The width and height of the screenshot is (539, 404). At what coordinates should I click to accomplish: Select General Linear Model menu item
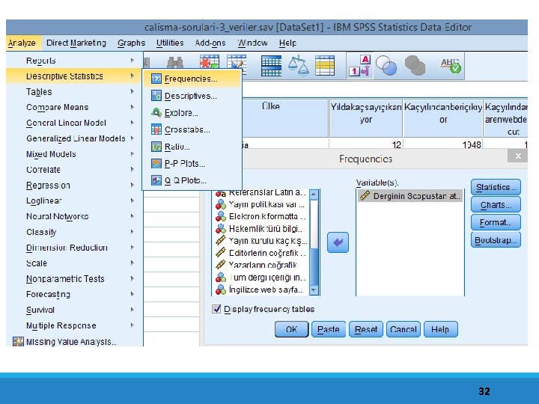pos(74,123)
